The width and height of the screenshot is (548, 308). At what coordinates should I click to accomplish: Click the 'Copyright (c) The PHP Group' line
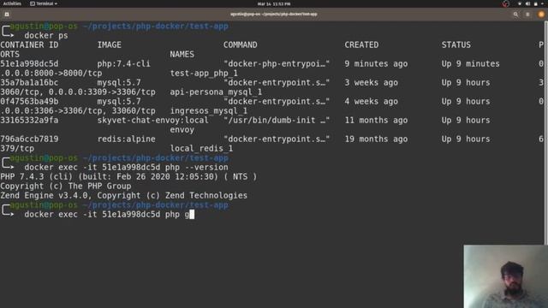pos(66,187)
